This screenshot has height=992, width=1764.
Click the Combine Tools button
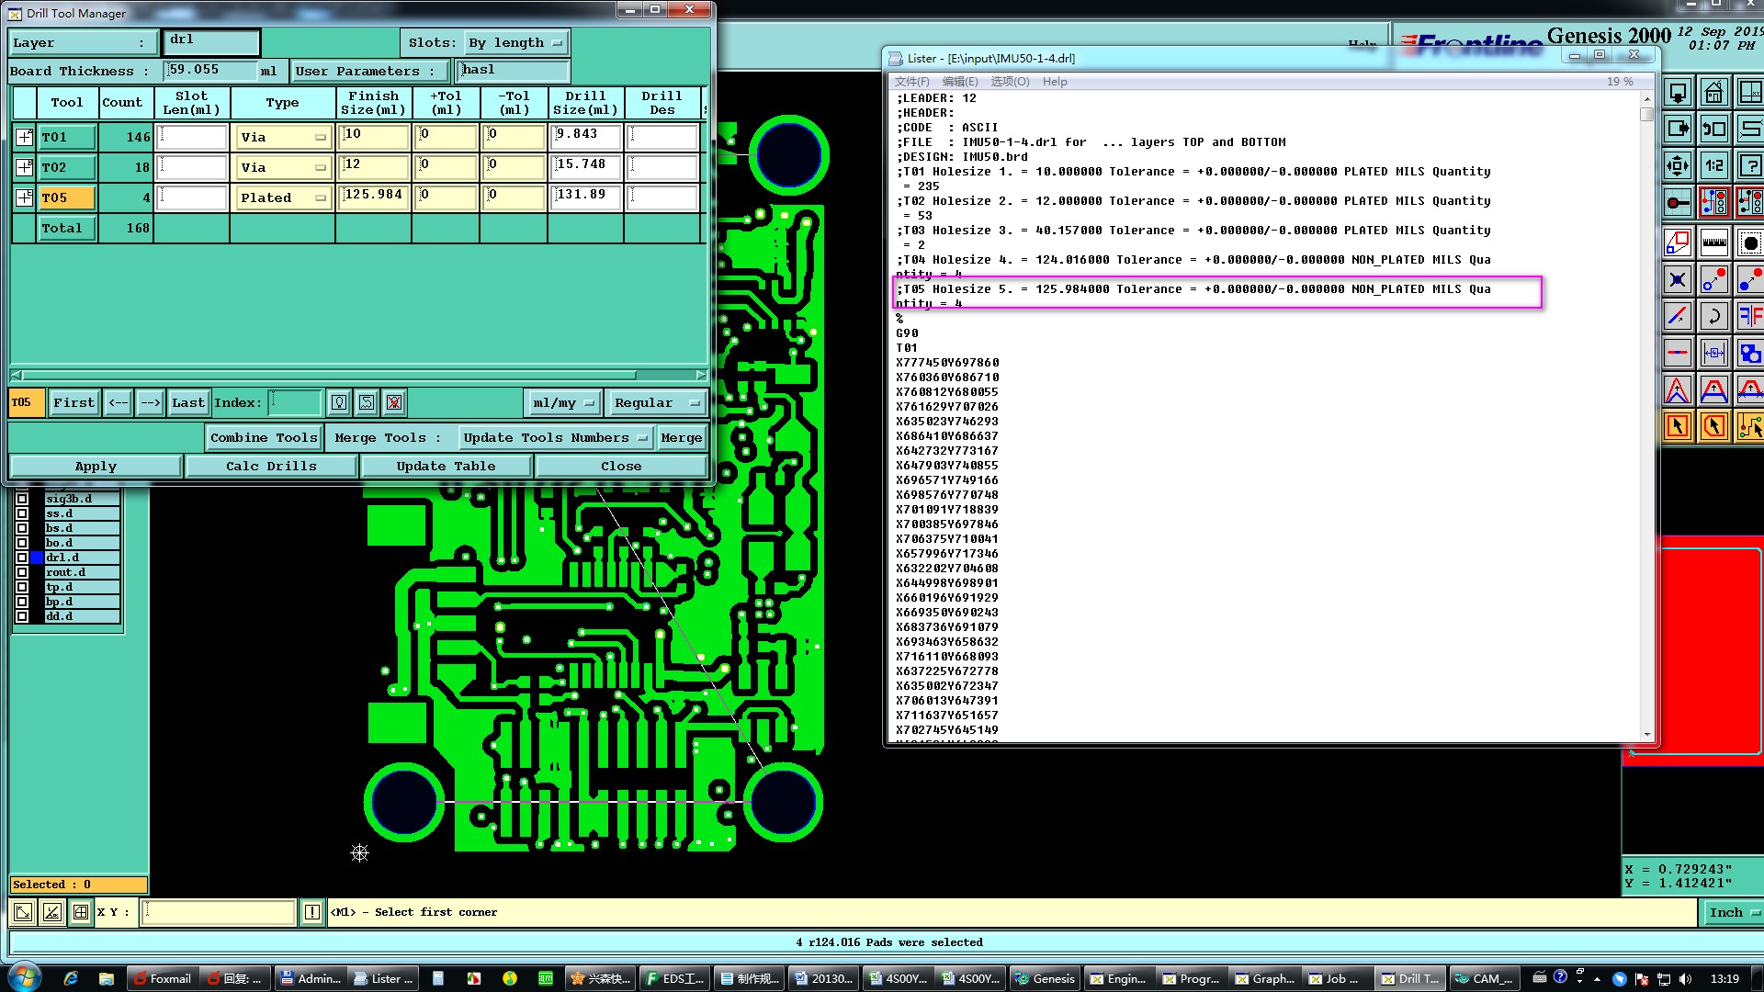264,438
